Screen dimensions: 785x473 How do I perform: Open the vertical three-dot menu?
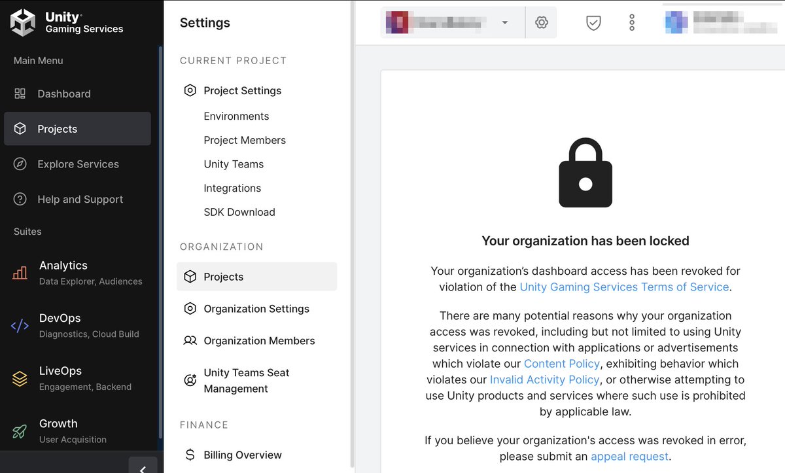(x=632, y=23)
